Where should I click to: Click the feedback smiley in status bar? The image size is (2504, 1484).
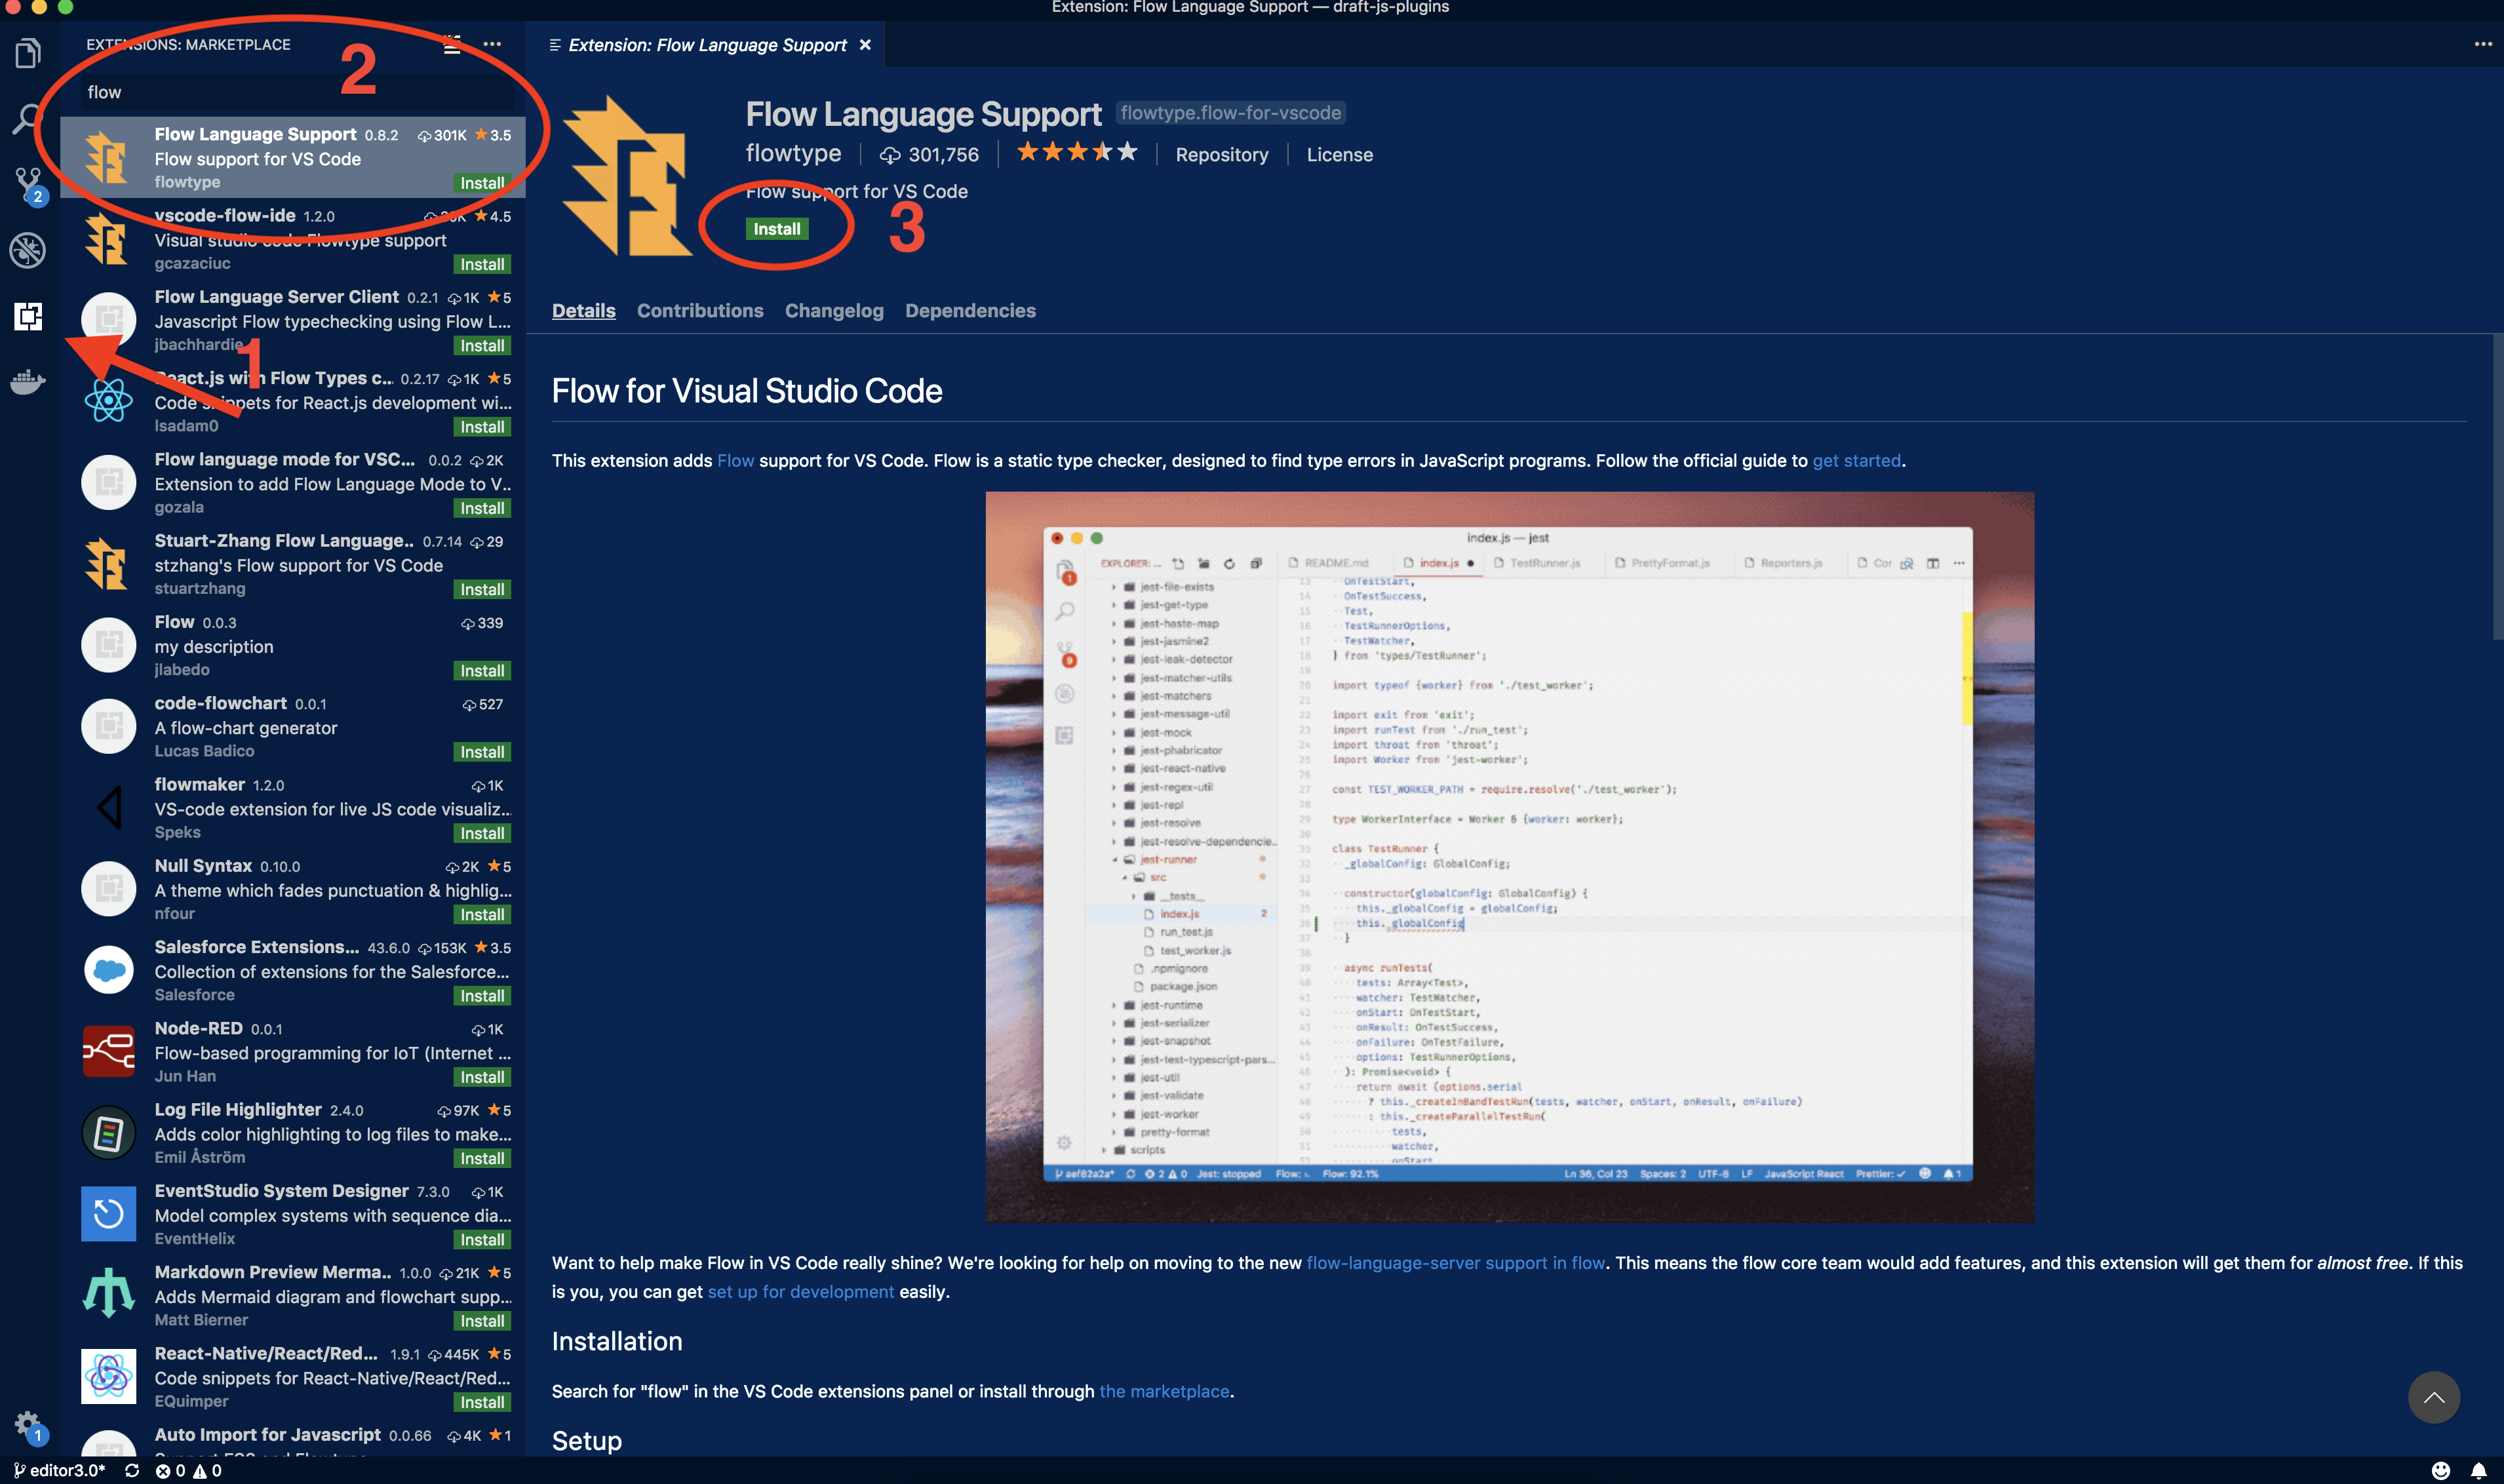(2441, 1471)
